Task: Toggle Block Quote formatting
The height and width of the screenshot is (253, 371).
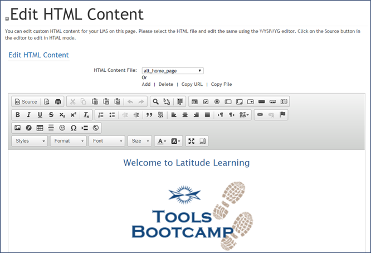Action: (149, 115)
